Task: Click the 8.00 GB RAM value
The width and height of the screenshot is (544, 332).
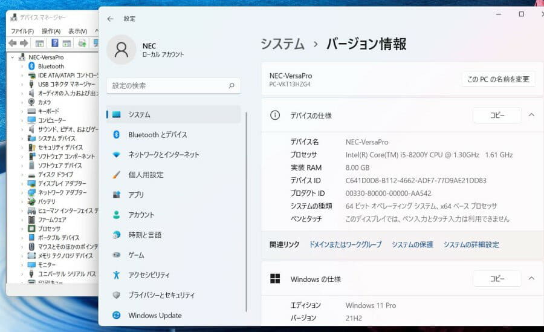Action: tap(357, 168)
